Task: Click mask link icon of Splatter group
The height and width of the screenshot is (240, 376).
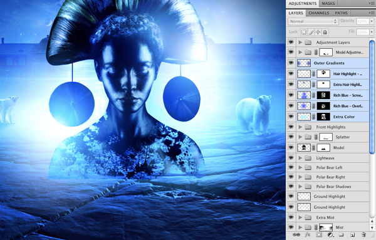Action: coord(316,137)
